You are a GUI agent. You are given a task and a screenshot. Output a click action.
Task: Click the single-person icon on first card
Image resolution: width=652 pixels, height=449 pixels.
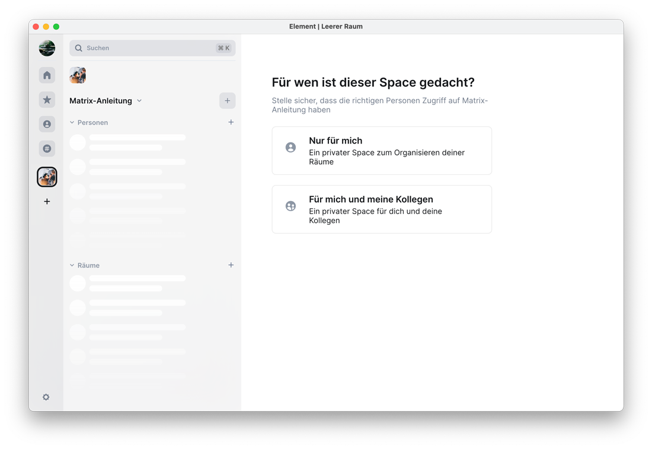(x=290, y=147)
